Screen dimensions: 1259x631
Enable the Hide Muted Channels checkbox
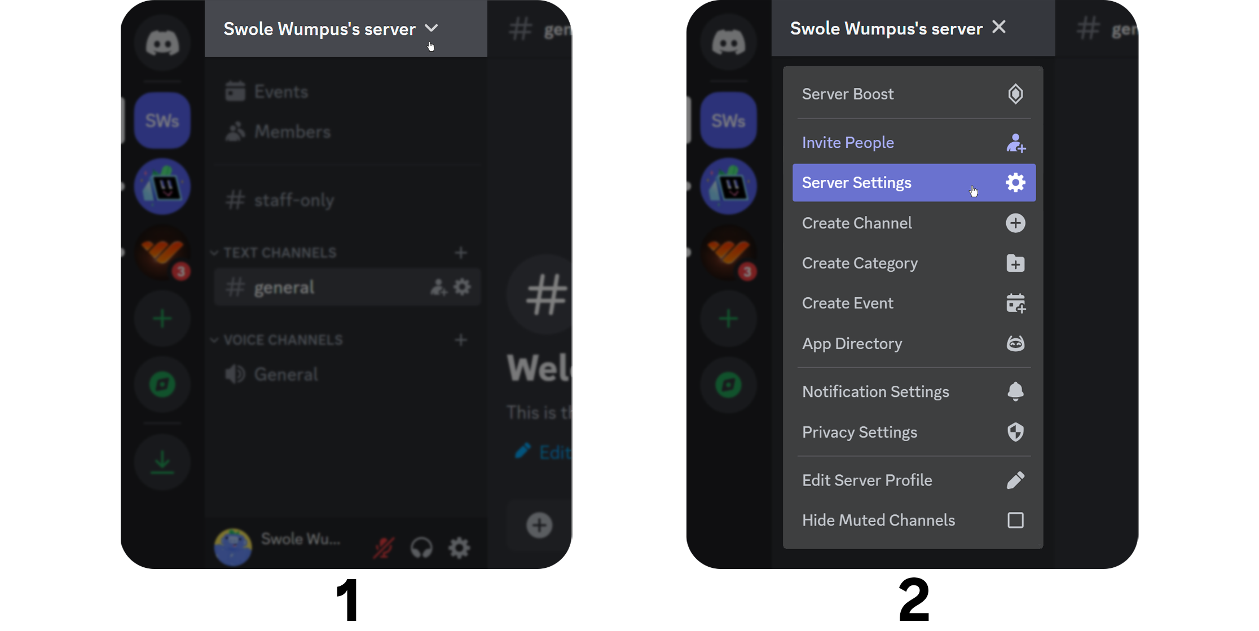point(1015,520)
